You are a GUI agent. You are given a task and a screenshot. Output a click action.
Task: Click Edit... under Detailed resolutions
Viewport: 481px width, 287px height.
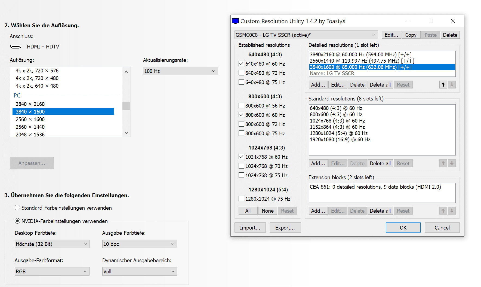point(338,85)
